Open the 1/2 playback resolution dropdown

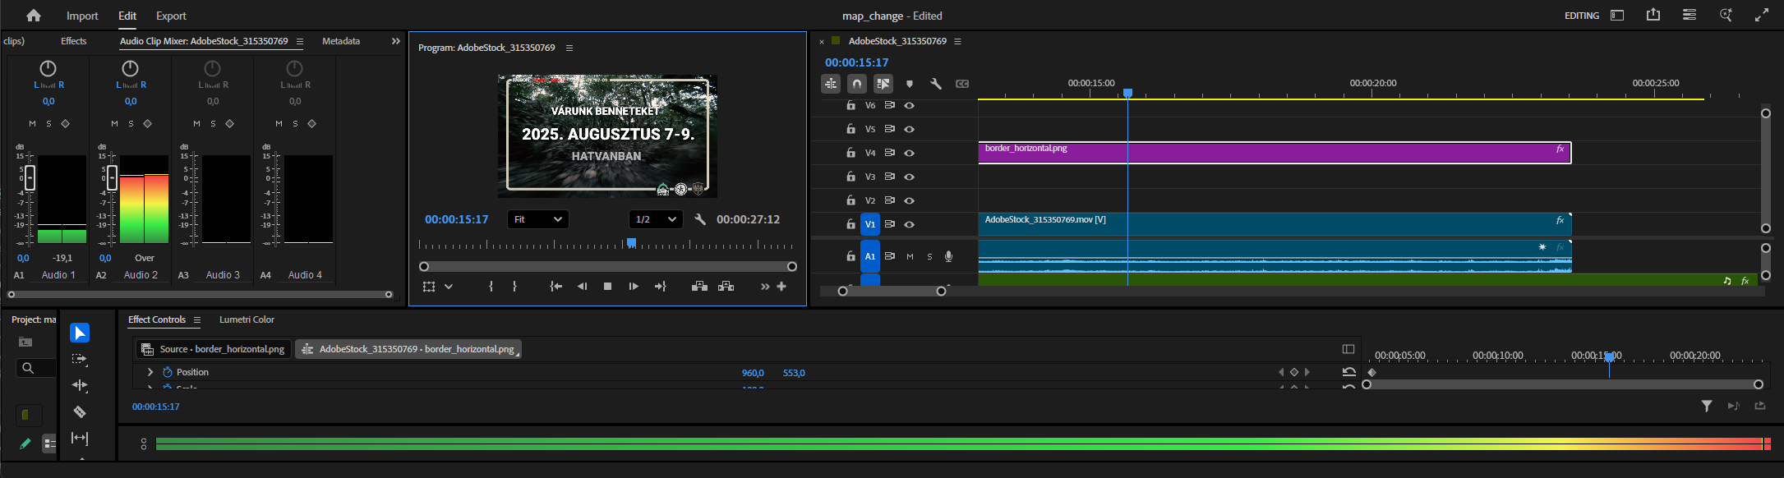point(655,219)
